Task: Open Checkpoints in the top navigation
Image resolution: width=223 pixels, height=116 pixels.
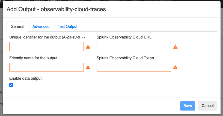Action: tap(75, 1)
